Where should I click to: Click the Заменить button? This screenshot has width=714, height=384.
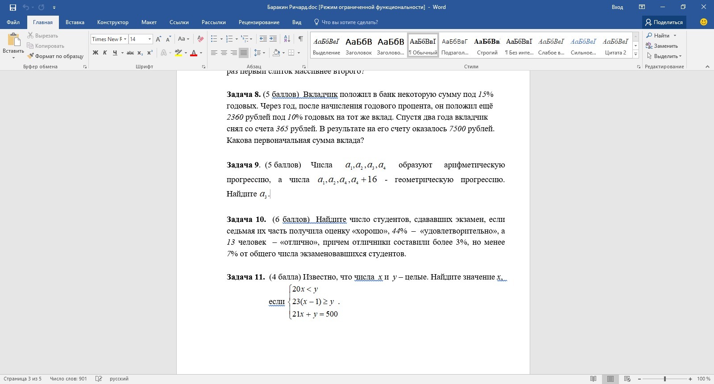(x=662, y=46)
